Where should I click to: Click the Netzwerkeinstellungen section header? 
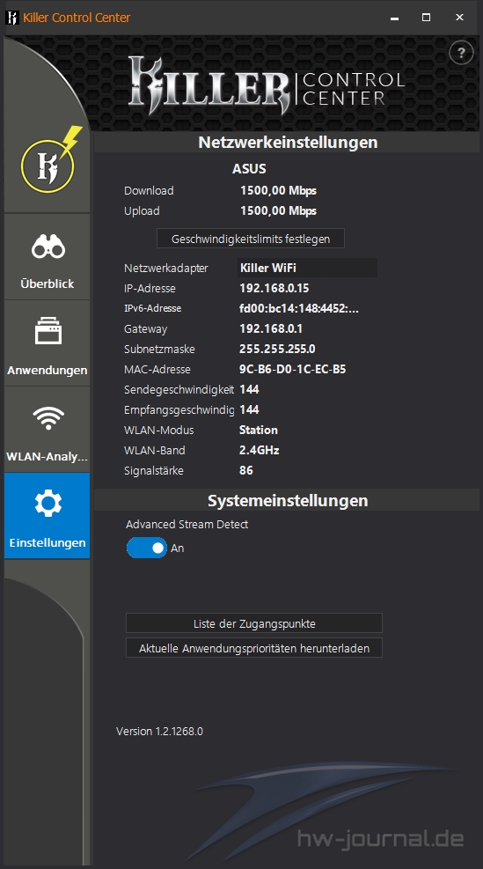pyautogui.click(x=288, y=143)
